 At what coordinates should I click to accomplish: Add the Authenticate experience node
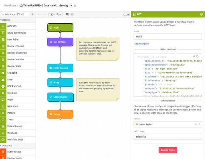pos(18,152)
